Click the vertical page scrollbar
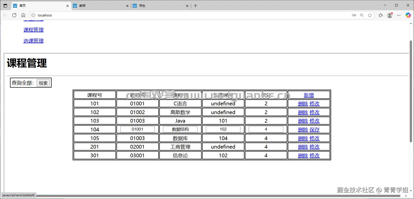414x199 pixels. tap(411, 91)
